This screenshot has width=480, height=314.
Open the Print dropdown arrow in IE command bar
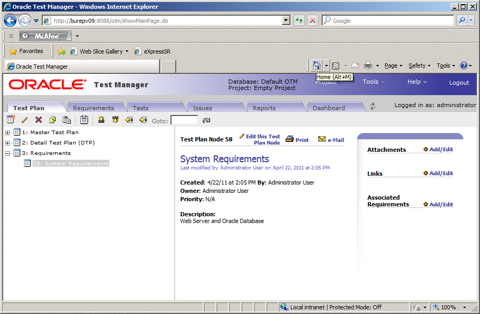(377, 66)
